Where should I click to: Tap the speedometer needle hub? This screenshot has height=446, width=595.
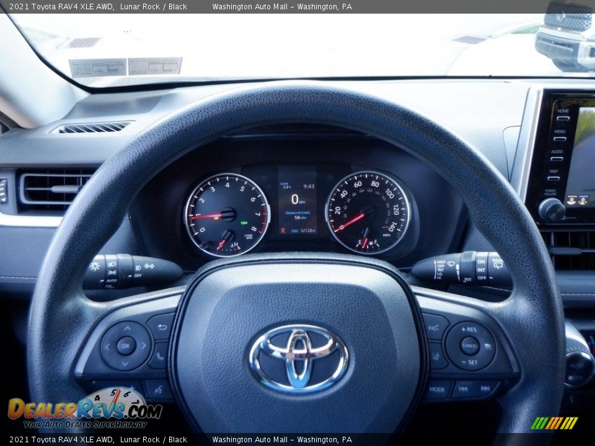(x=367, y=212)
